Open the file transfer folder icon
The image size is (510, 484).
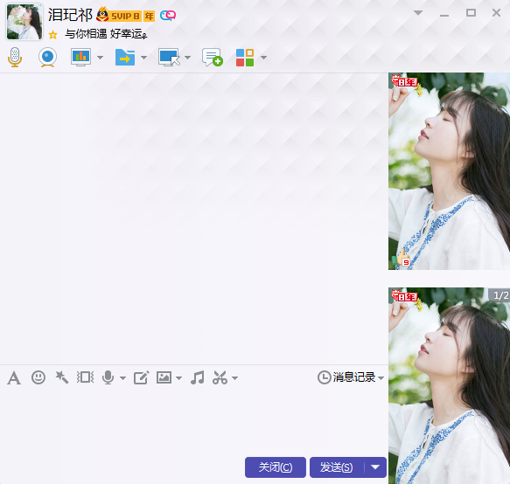(x=125, y=58)
